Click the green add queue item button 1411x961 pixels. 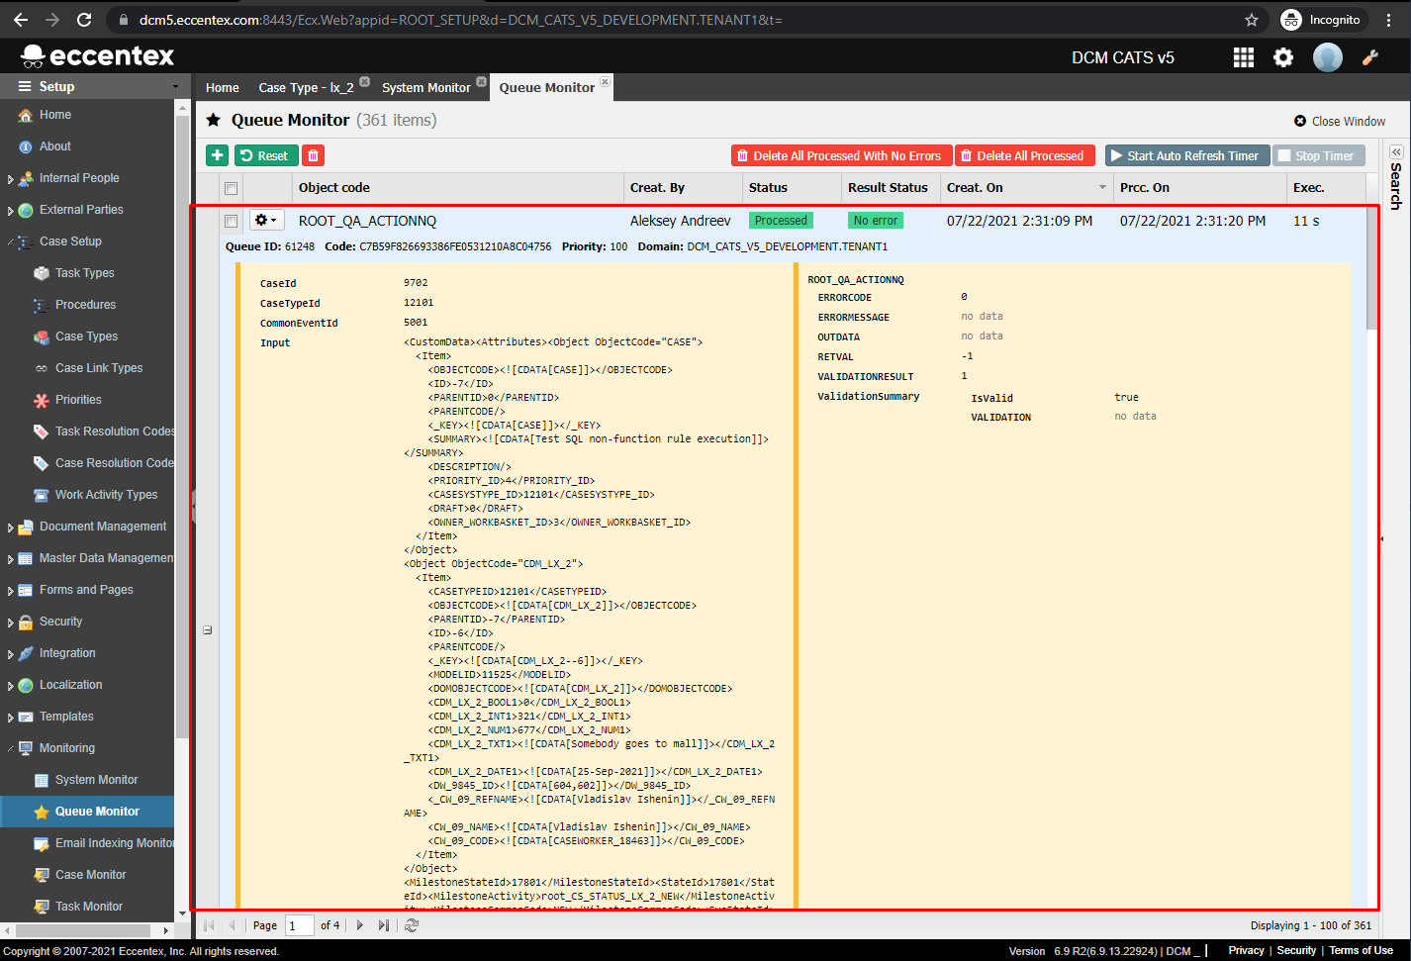217,155
